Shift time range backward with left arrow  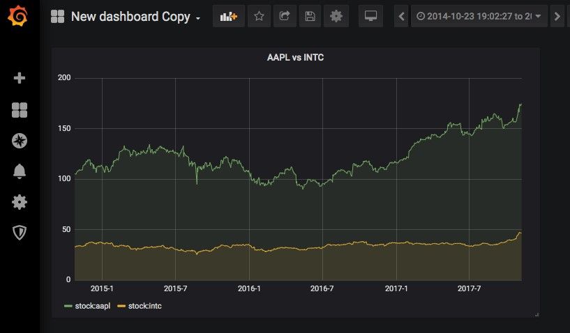coord(401,16)
